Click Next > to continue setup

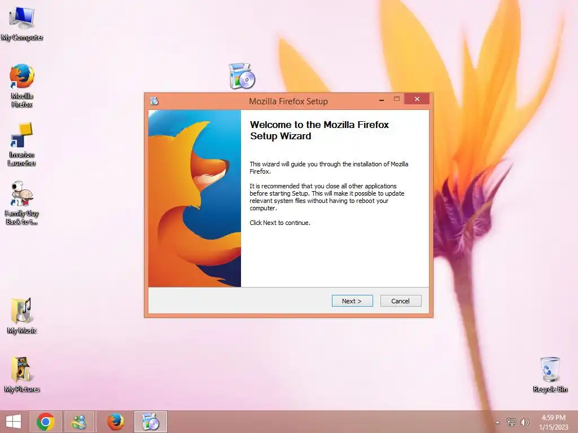352,301
